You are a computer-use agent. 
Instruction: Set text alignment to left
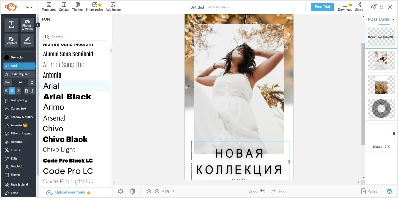[x=6, y=91]
